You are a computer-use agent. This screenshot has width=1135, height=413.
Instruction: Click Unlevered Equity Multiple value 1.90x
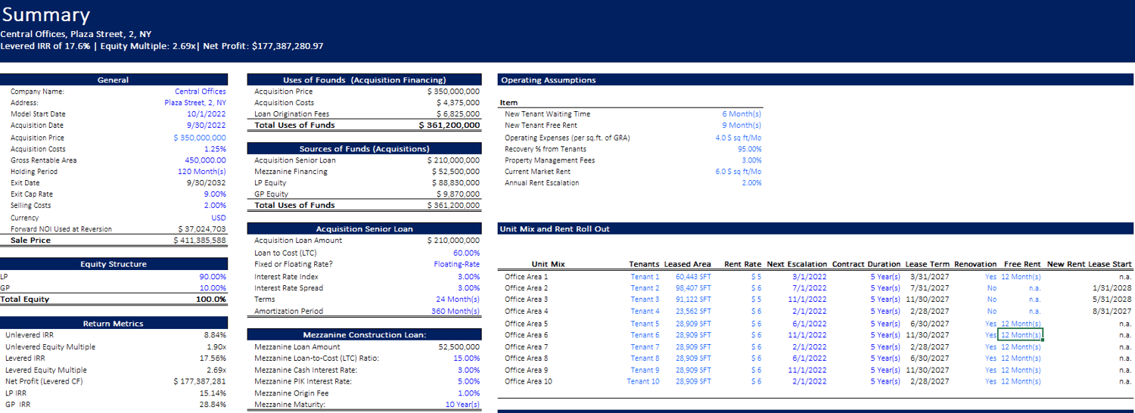coord(216,347)
